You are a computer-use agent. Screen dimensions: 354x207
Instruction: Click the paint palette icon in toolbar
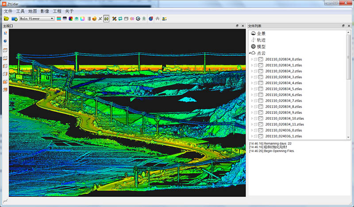point(94,19)
